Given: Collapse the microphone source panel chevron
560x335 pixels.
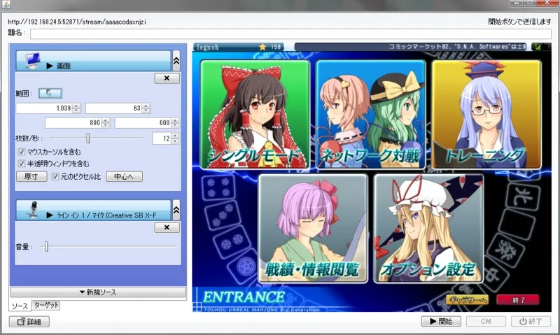Looking at the screenshot, I should point(176,210).
